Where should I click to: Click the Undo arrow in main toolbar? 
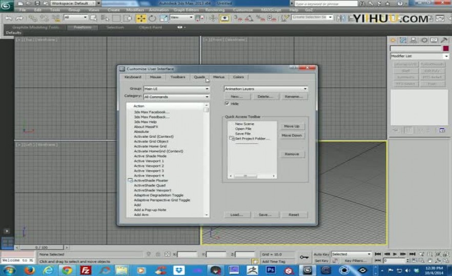coord(9,18)
